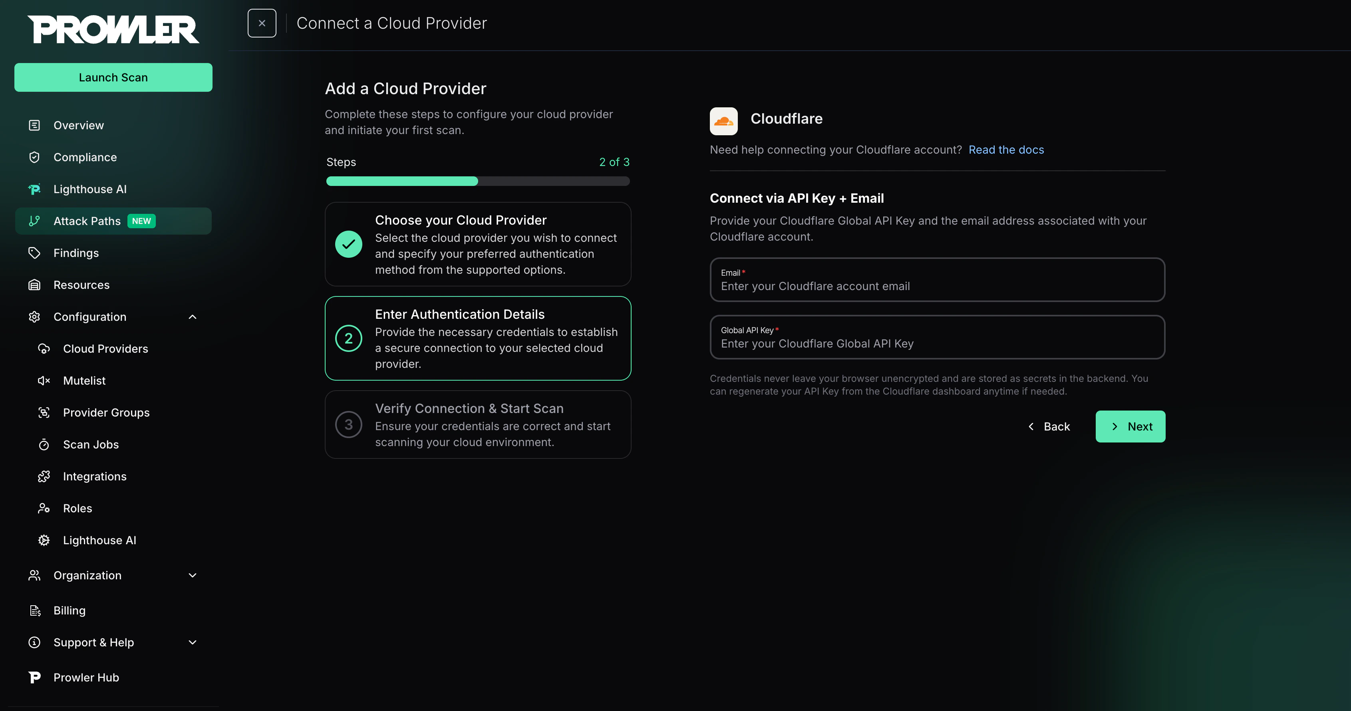Click the Lighthouse AI icon in sidebar
Screen dimensions: 1351x711
[x=34, y=189]
